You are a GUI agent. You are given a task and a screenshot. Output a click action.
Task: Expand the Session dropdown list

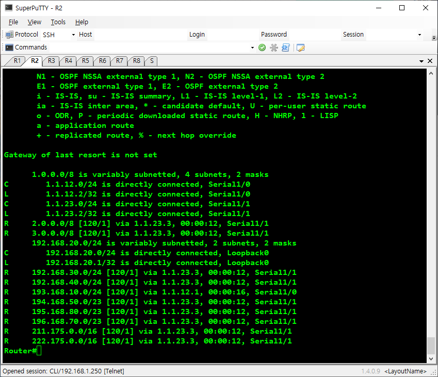(x=419, y=35)
